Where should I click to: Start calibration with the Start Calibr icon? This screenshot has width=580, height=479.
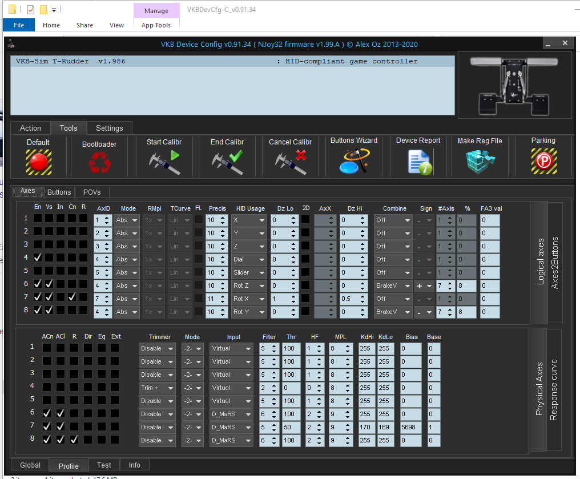(x=164, y=162)
